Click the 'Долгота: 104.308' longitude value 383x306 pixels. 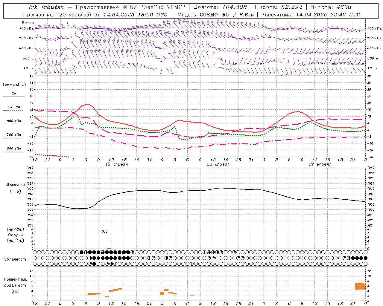tap(220, 7)
